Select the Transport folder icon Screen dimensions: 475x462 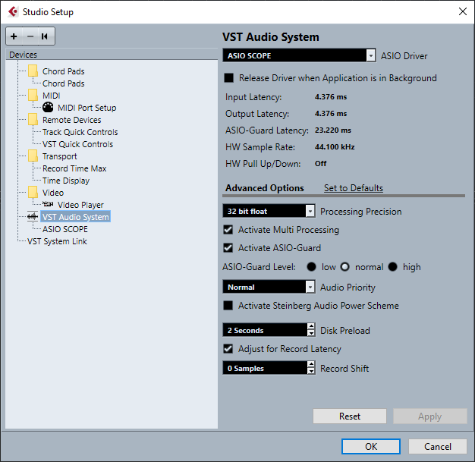pyautogui.click(x=33, y=156)
